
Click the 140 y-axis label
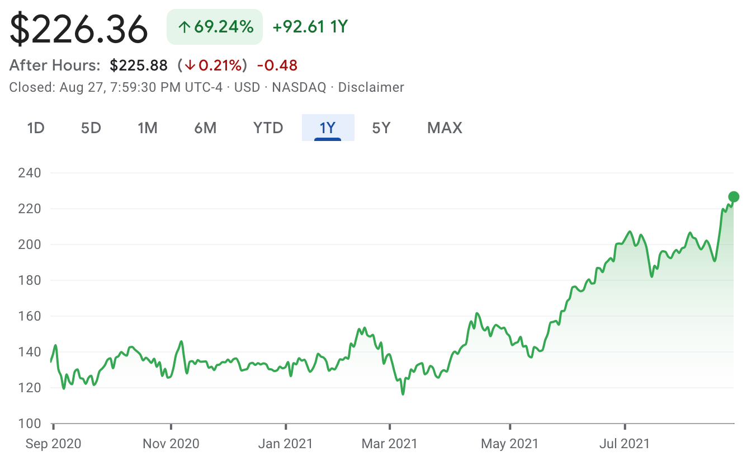pos(30,352)
